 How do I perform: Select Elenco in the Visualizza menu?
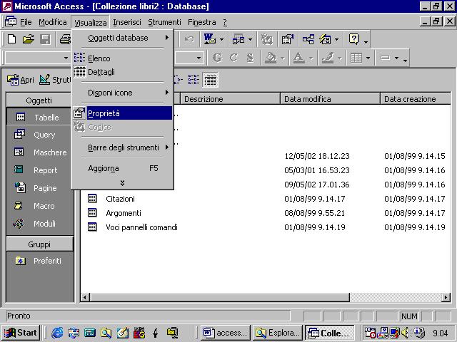click(x=122, y=58)
